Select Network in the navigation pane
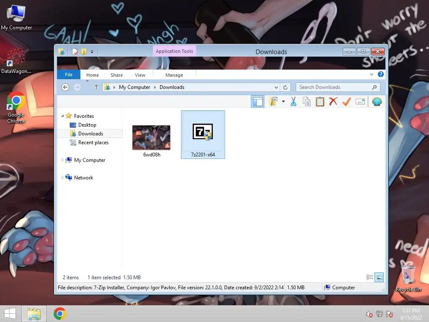429x322 pixels. point(83,177)
